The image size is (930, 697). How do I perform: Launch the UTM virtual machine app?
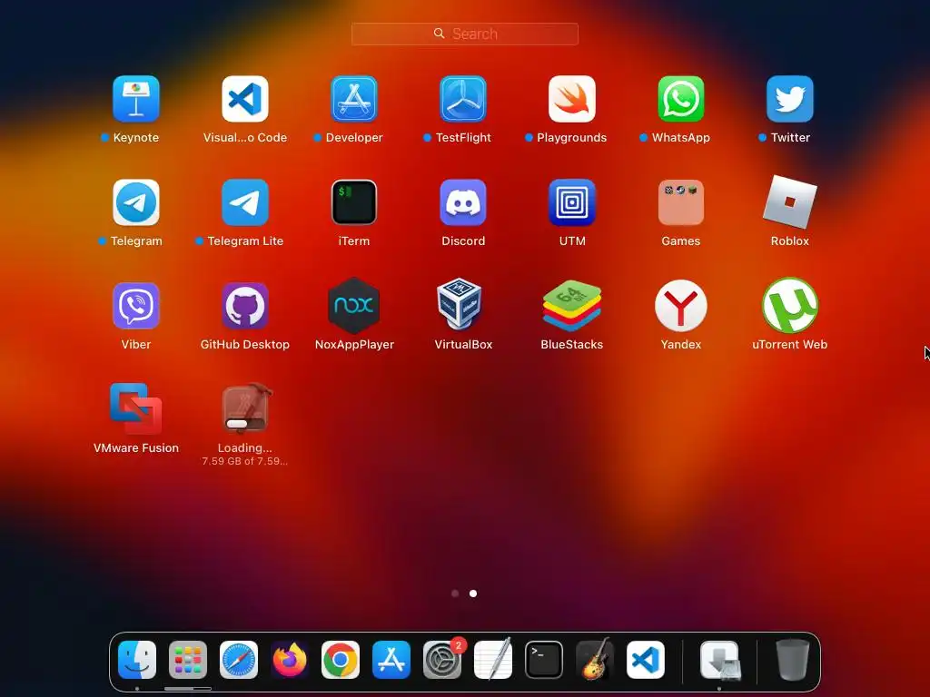tap(572, 202)
